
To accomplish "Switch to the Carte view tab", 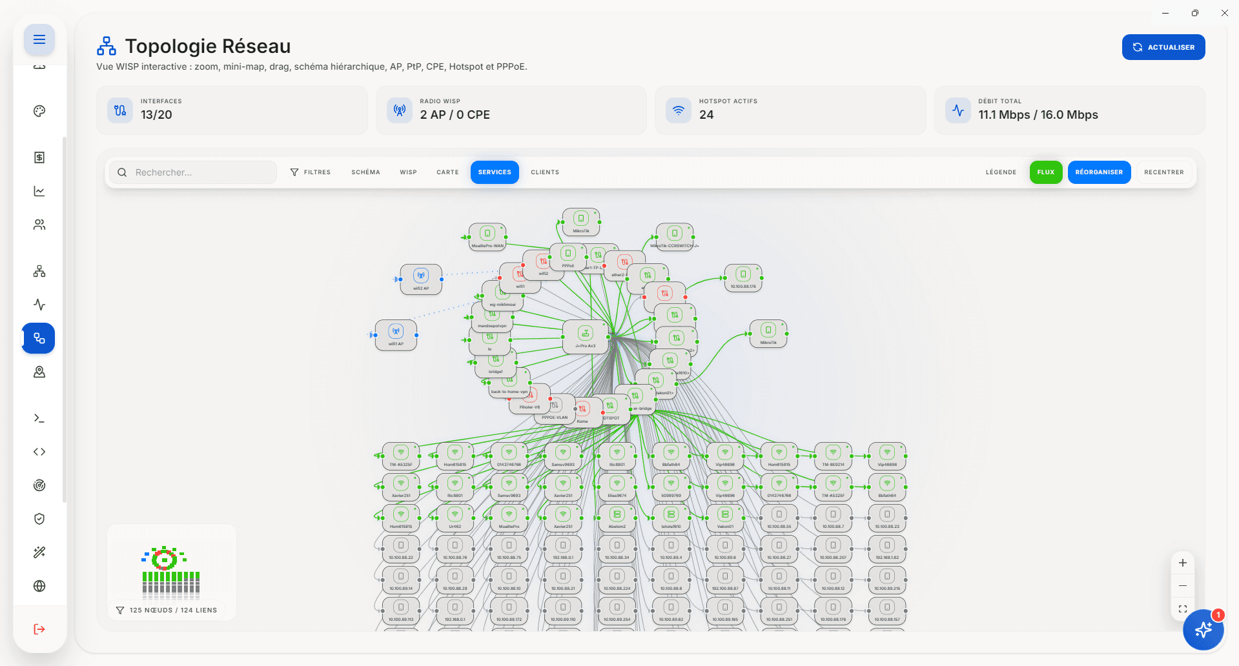I will (447, 172).
